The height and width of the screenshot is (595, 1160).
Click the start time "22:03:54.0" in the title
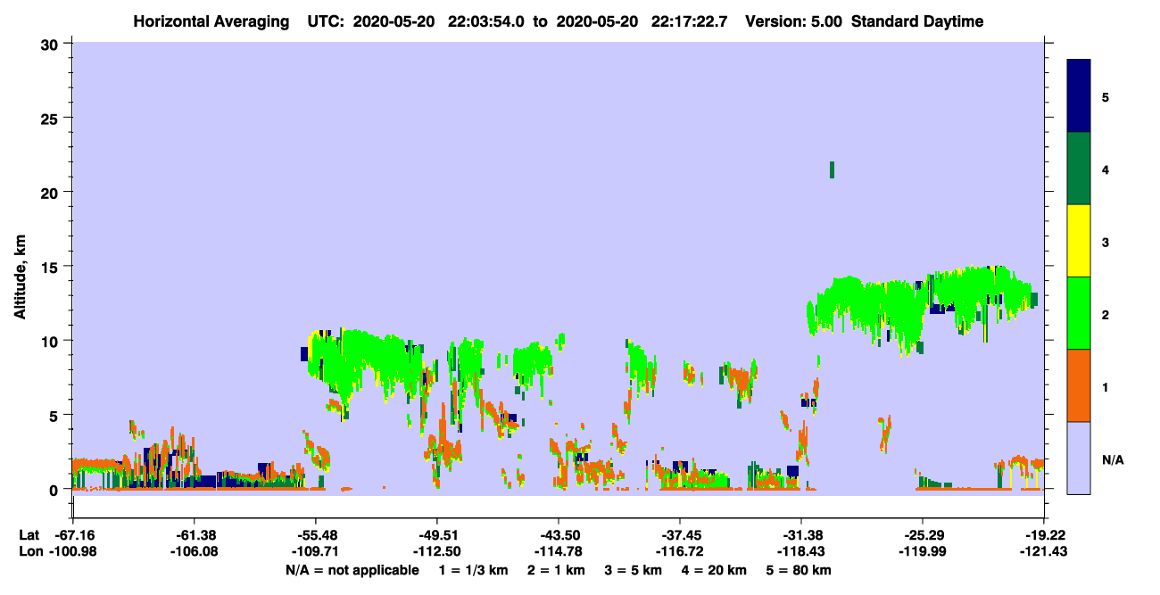pos(486,21)
